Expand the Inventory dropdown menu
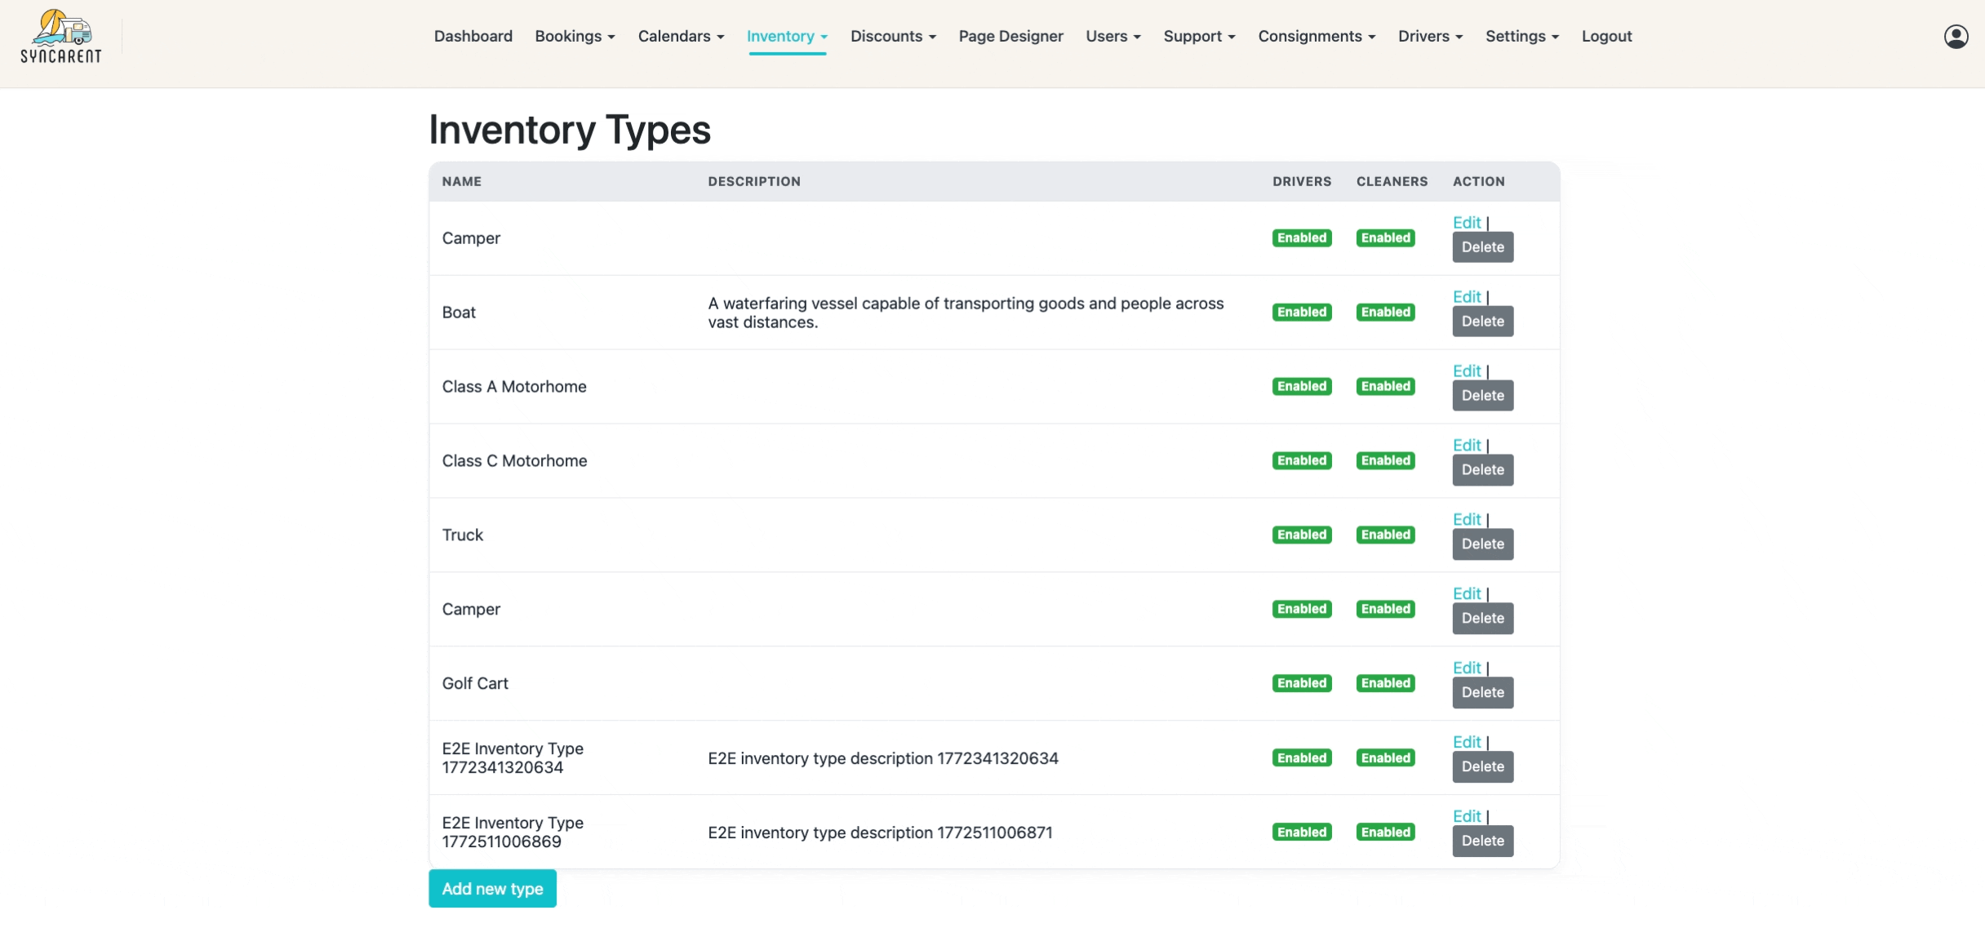This screenshot has width=1985, height=928. pyautogui.click(x=787, y=36)
